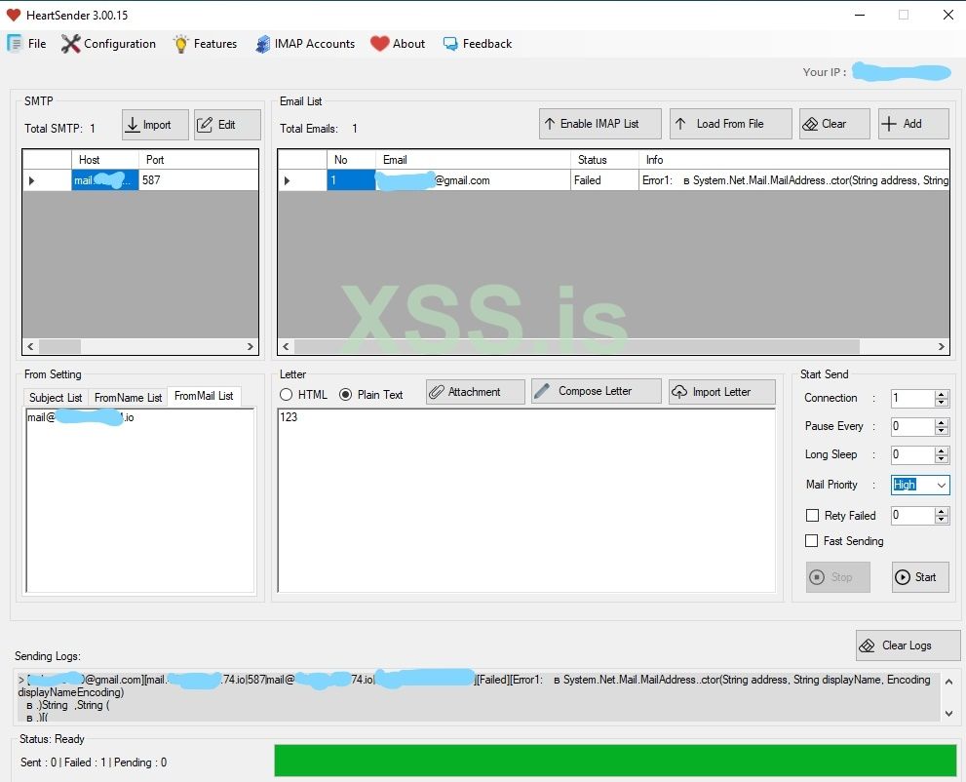Increase the Connection value
This screenshot has height=782, width=966.
click(x=942, y=394)
